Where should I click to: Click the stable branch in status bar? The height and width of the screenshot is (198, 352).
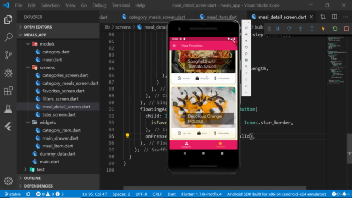[x=13, y=194]
